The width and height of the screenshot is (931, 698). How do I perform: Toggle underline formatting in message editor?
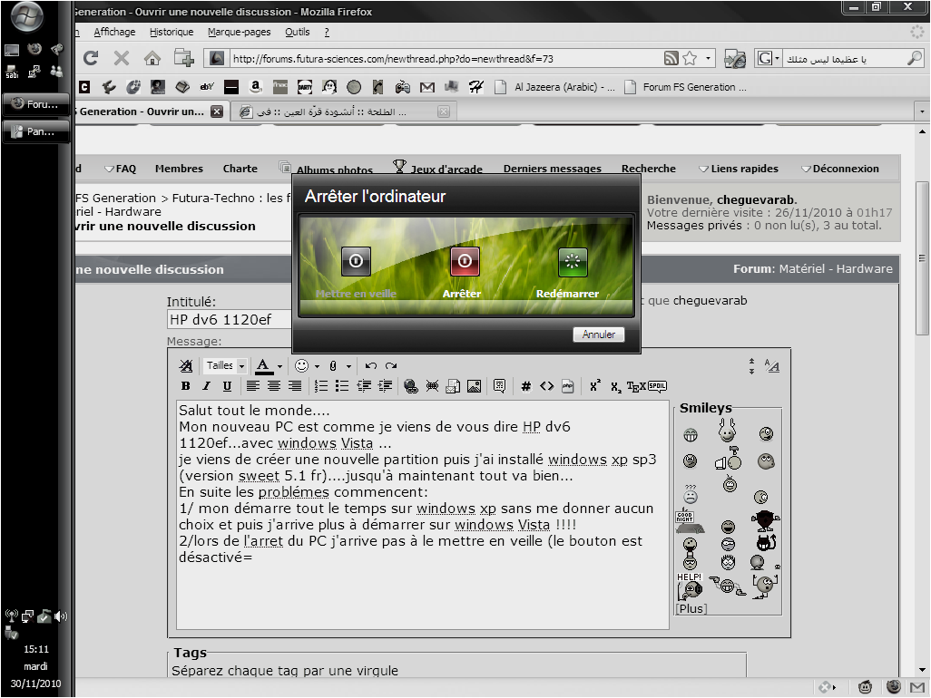(x=227, y=386)
